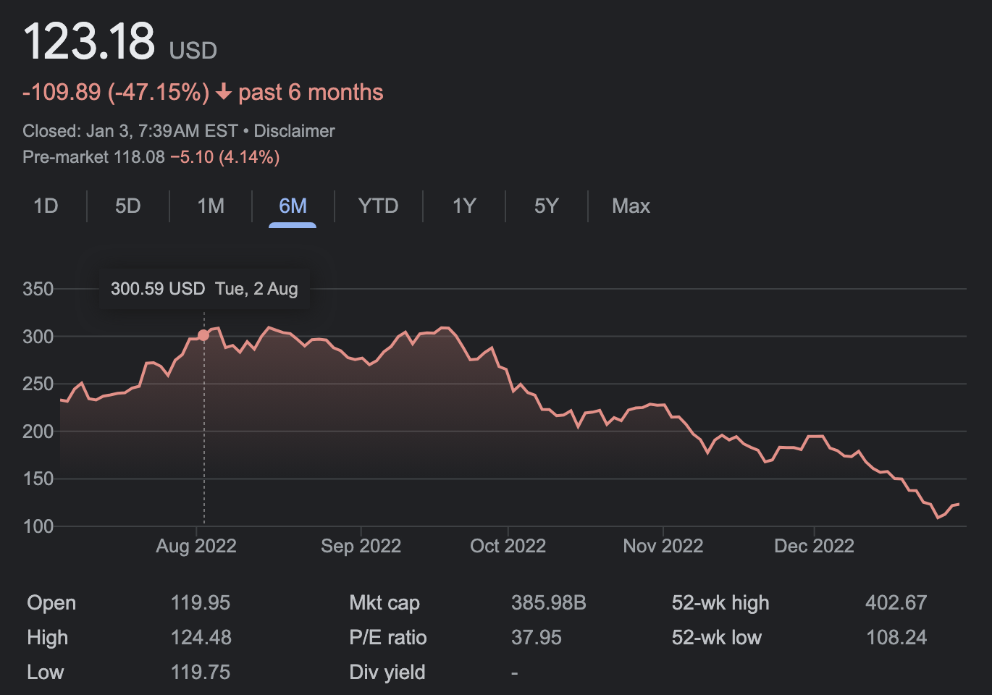Click the Sep 2022 axis label
This screenshot has width=992, height=695.
[361, 546]
